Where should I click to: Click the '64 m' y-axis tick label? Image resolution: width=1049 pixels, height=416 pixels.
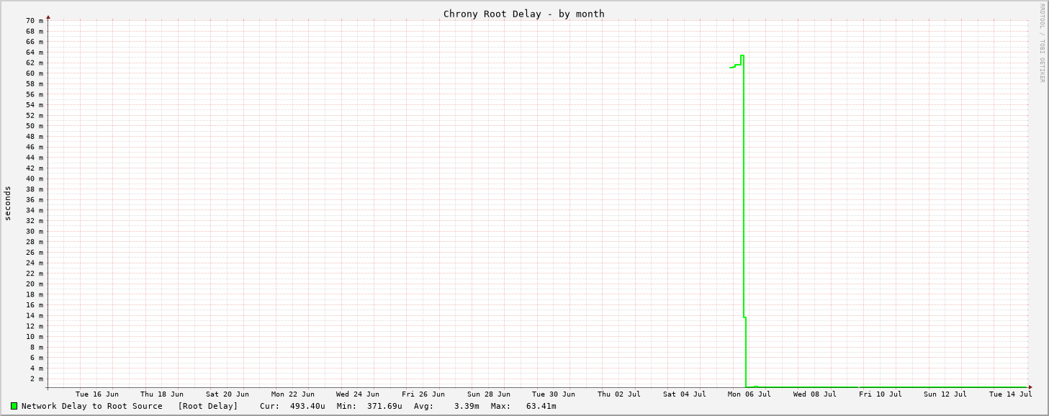point(35,53)
